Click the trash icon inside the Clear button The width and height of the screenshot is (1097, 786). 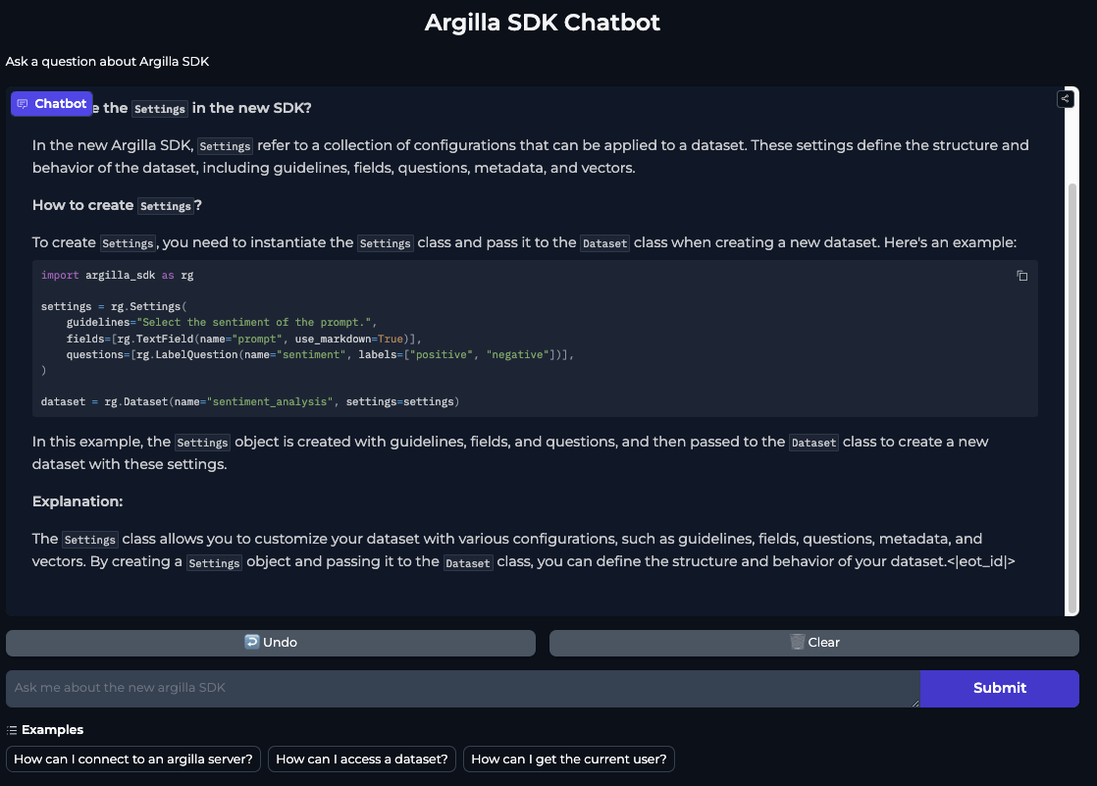tap(798, 642)
